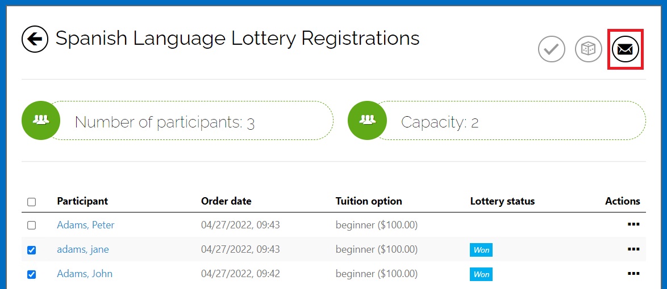The height and width of the screenshot is (289, 667).
Task: Open actions menu for Adams, Peter
Action: (x=633, y=224)
